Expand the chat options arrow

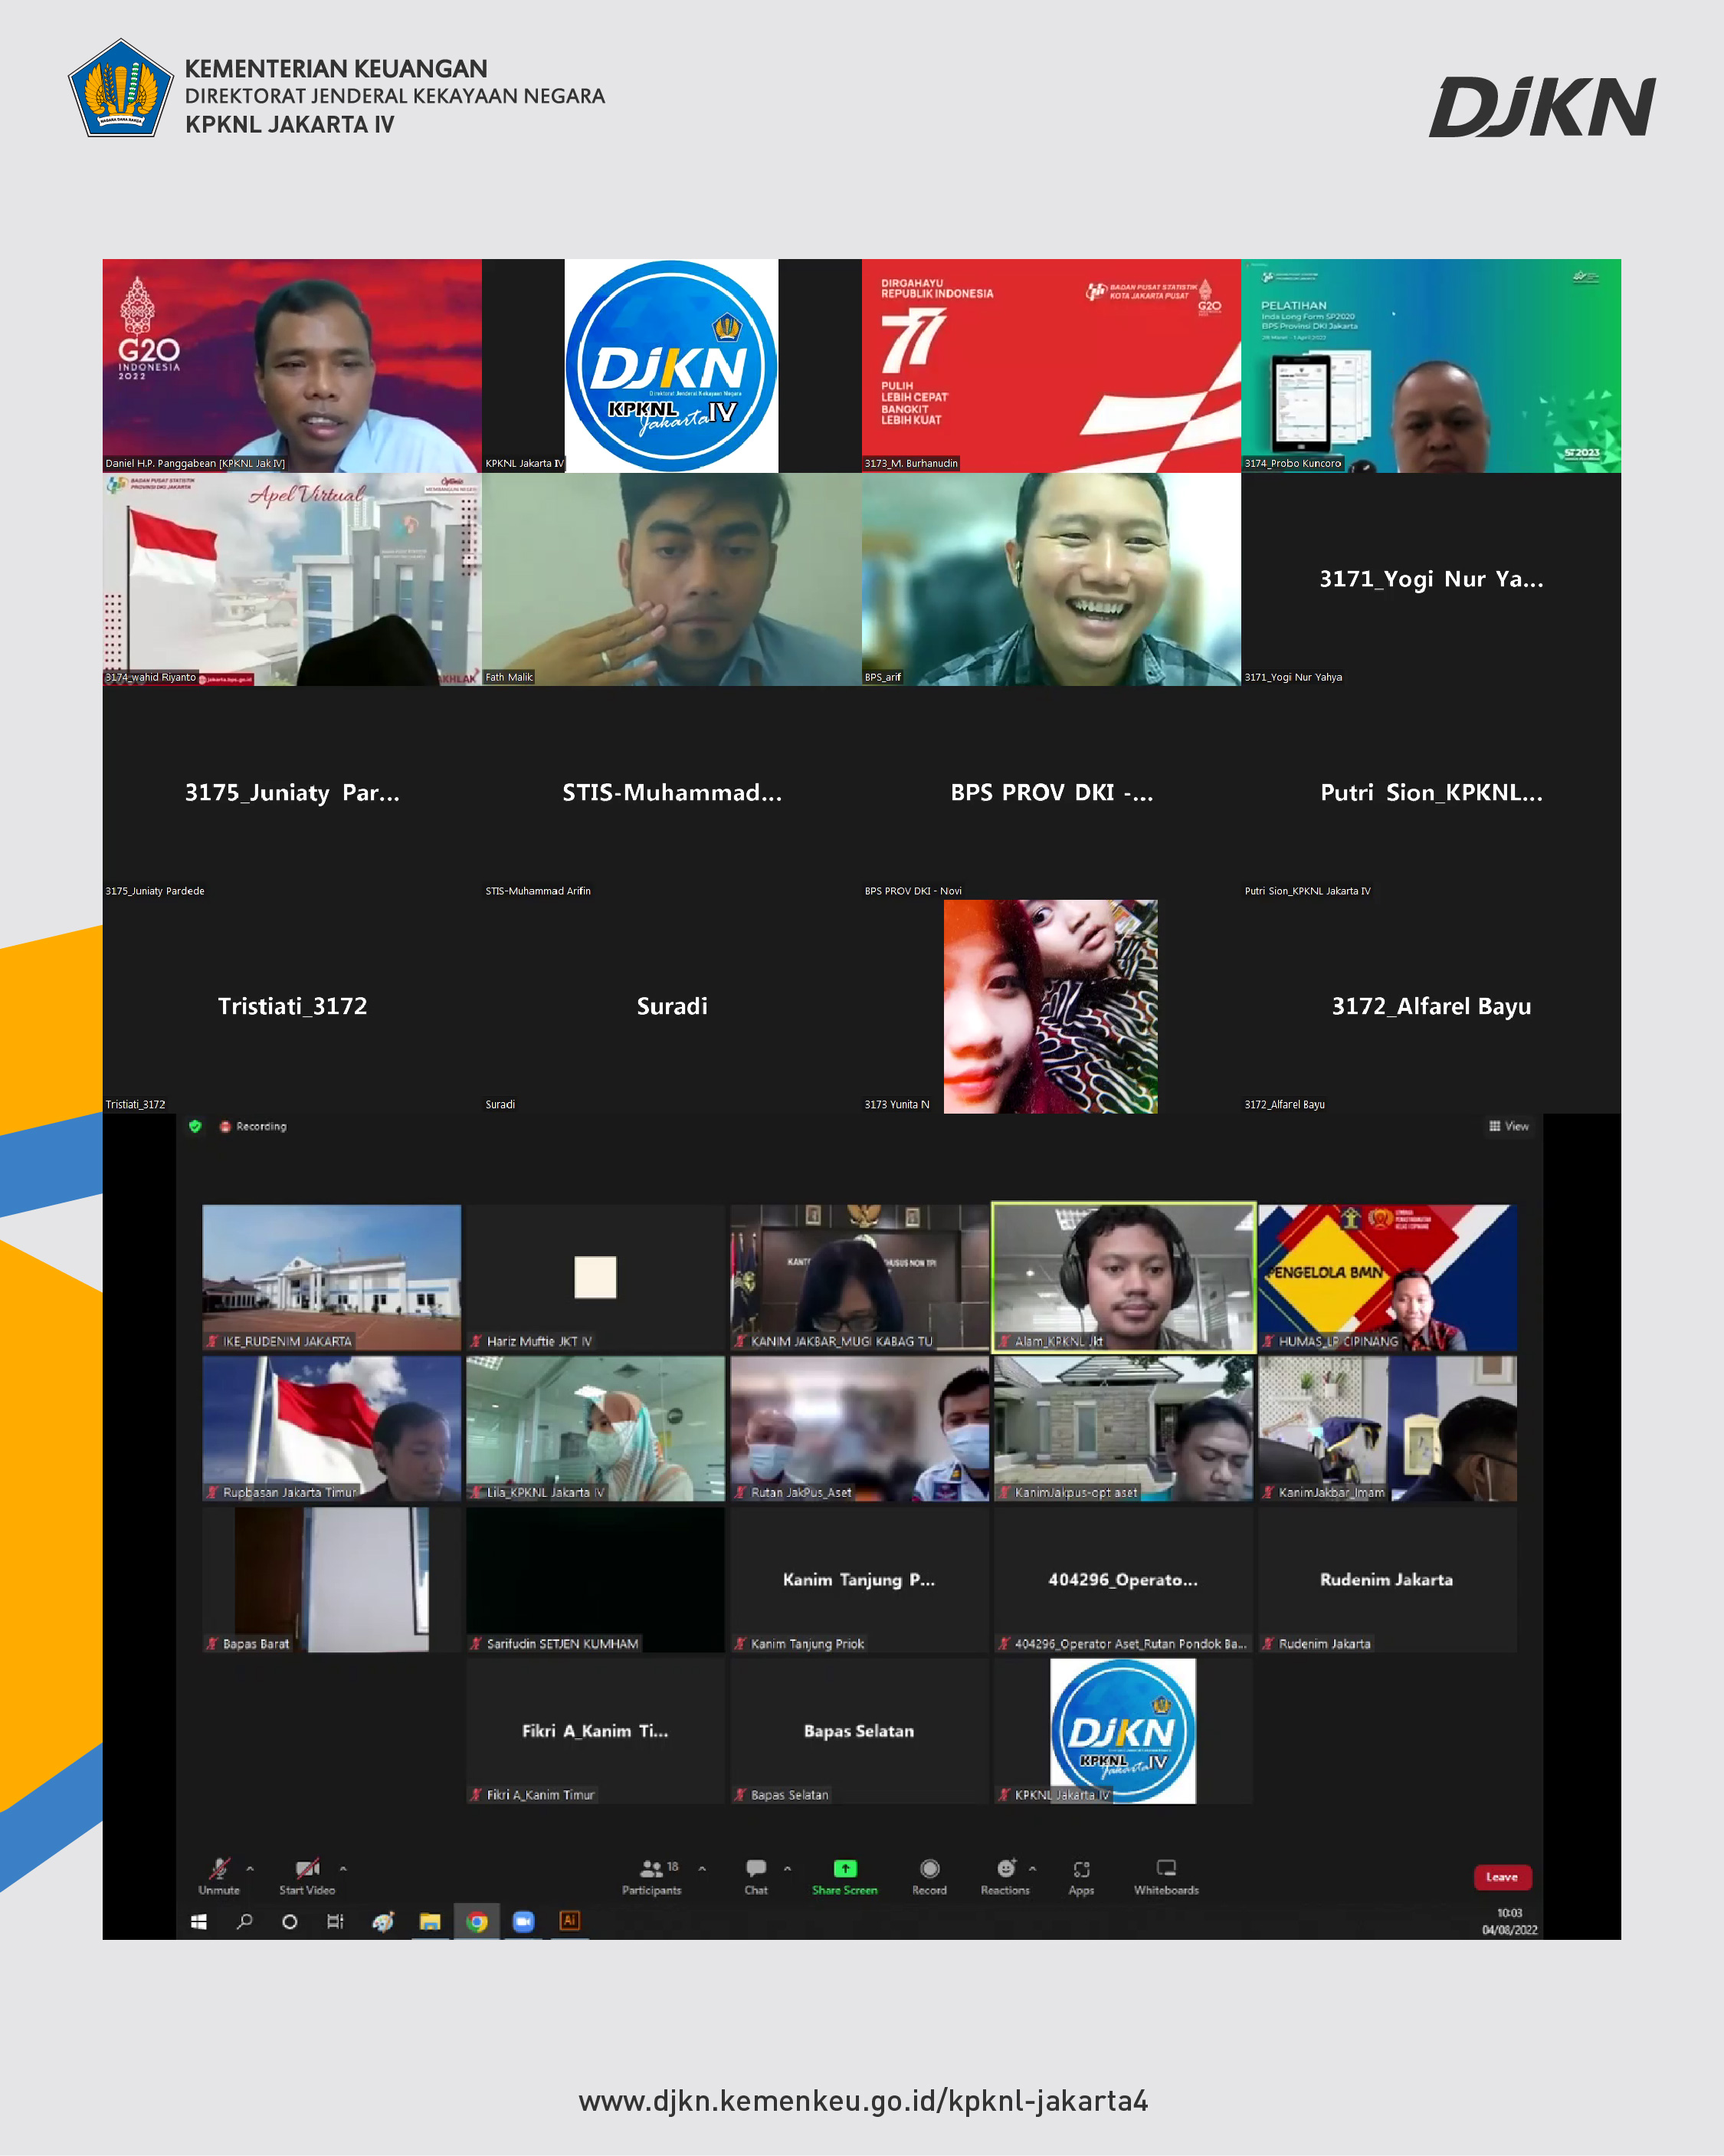tap(787, 1868)
